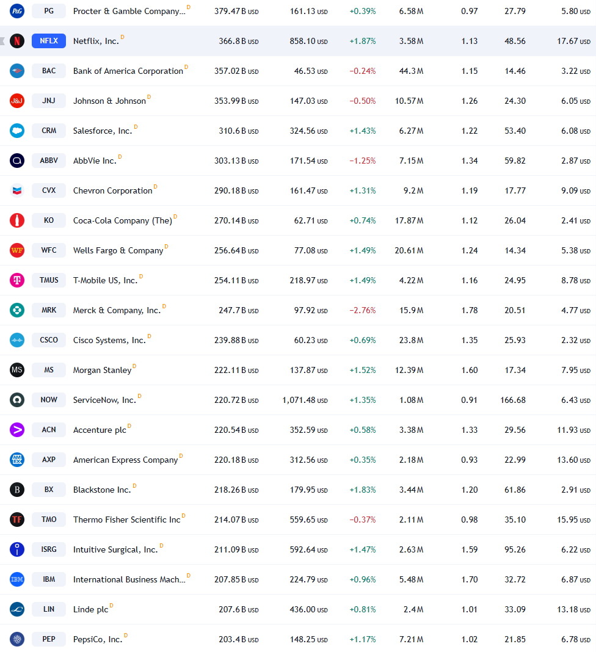
Task: Click the Coca-Cola bottle logo icon
Action: point(17,220)
